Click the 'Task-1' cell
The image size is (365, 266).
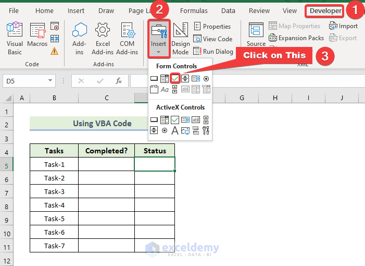pos(54,164)
